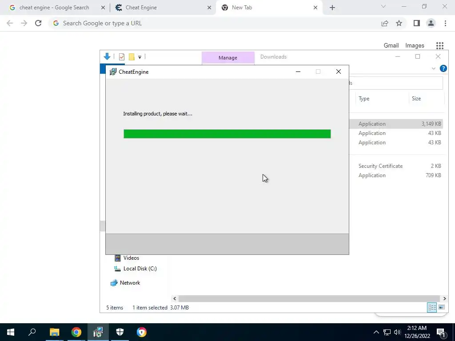
Task: Close the New Tab tab
Action: coord(315,8)
